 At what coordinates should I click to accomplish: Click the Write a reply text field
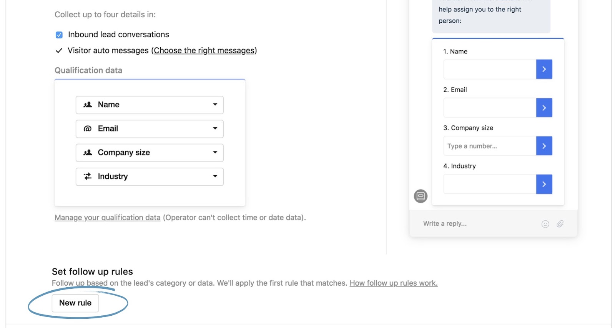[477, 224]
